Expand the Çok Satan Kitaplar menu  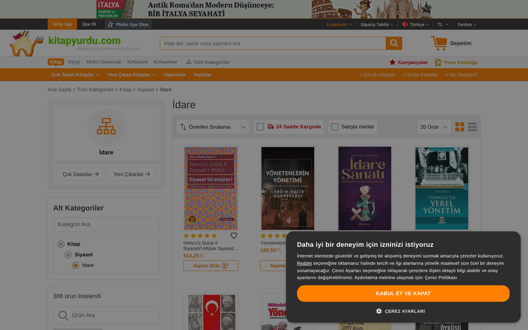click(x=75, y=75)
